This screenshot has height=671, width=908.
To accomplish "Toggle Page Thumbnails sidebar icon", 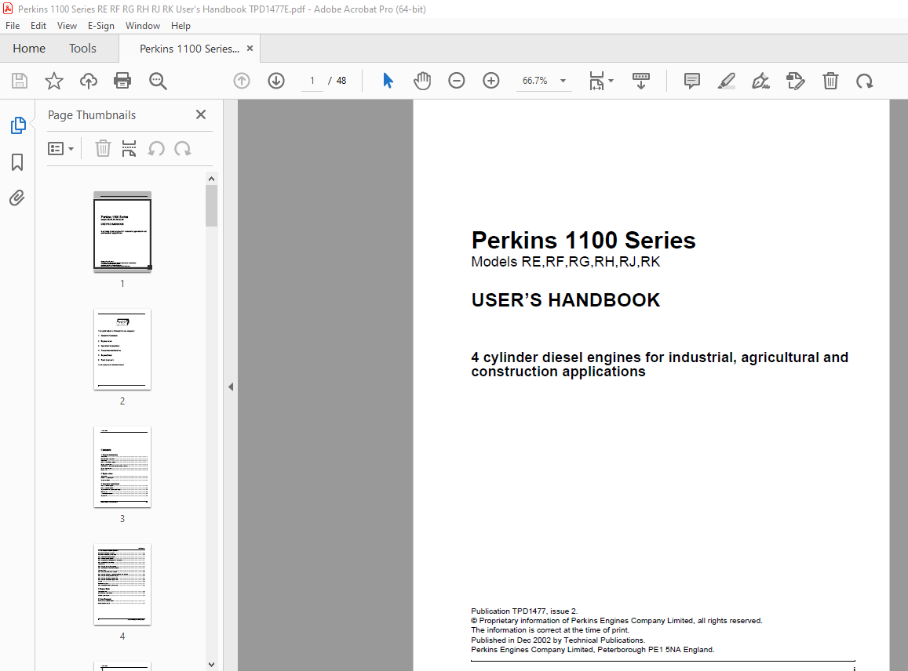I will 18,125.
